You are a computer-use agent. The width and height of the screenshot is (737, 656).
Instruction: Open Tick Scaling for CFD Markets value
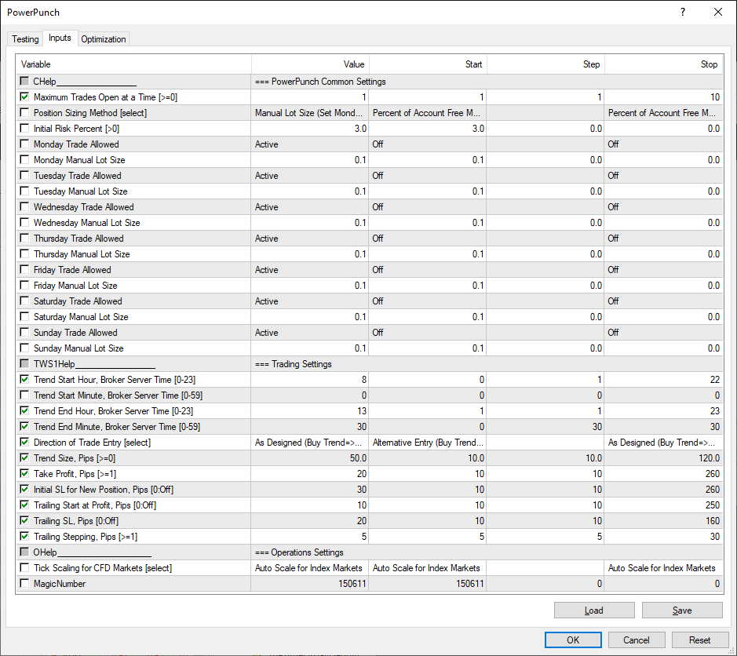(310, 568)
